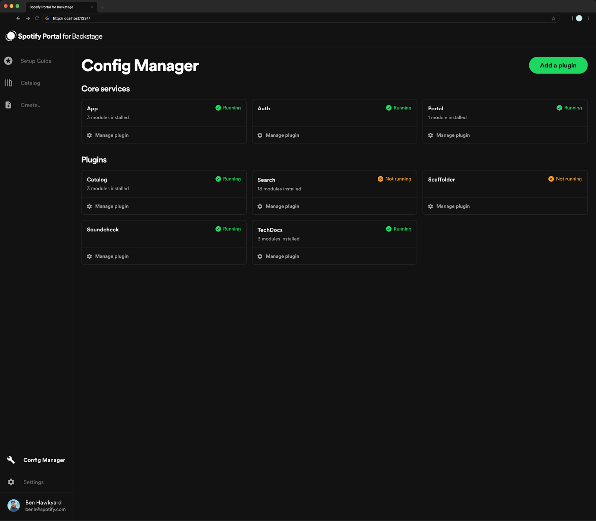Open Setup Guide in the sidebar
This screenshot has width=596, height=521.
coord(36,61)
